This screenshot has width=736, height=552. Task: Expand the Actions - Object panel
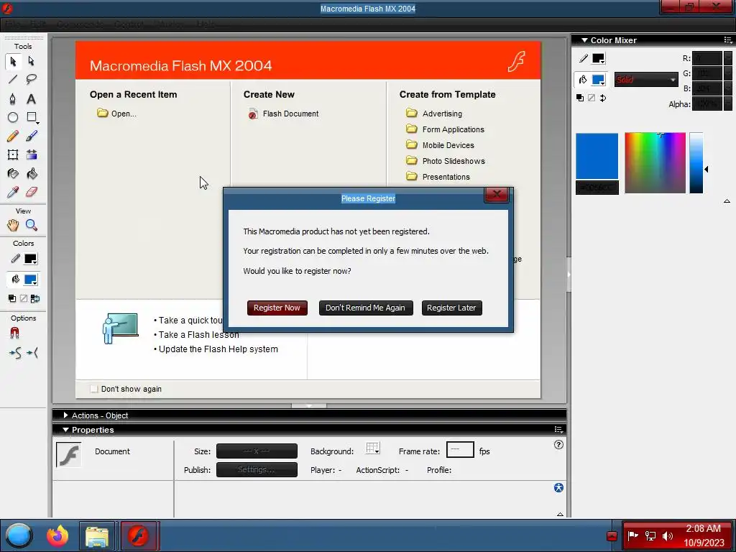[65, 415]
